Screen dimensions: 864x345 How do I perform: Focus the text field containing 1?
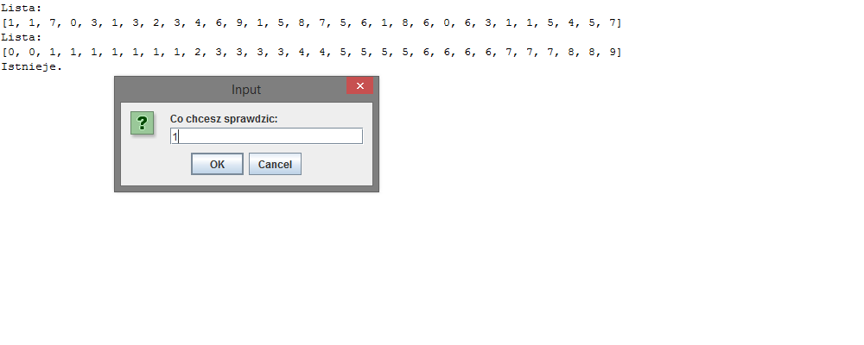[x=266, y=136]
